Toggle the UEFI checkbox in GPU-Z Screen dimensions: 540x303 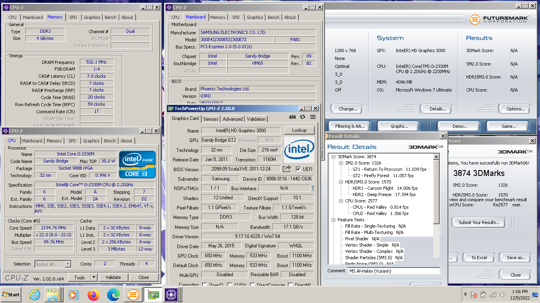(x=298, y=169)
